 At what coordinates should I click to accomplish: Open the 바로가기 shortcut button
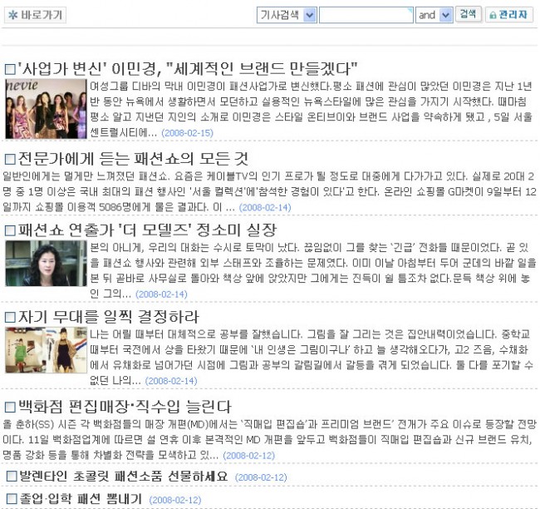(35, 15)
